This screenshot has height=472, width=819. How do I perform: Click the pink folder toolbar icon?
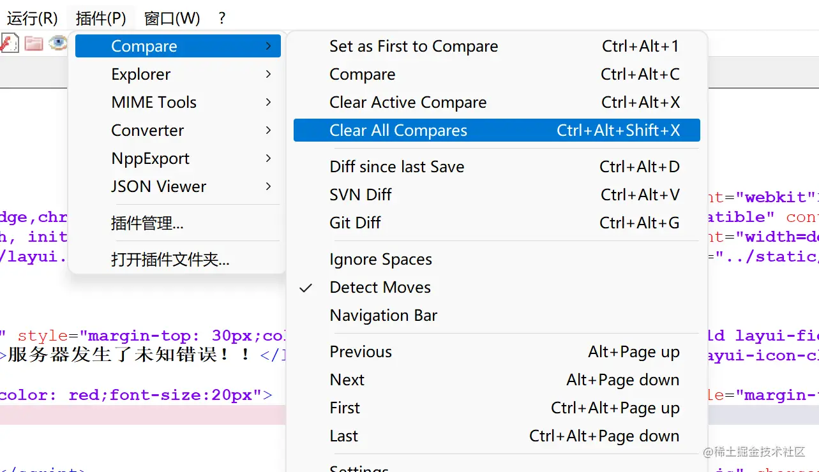(33, 43)
